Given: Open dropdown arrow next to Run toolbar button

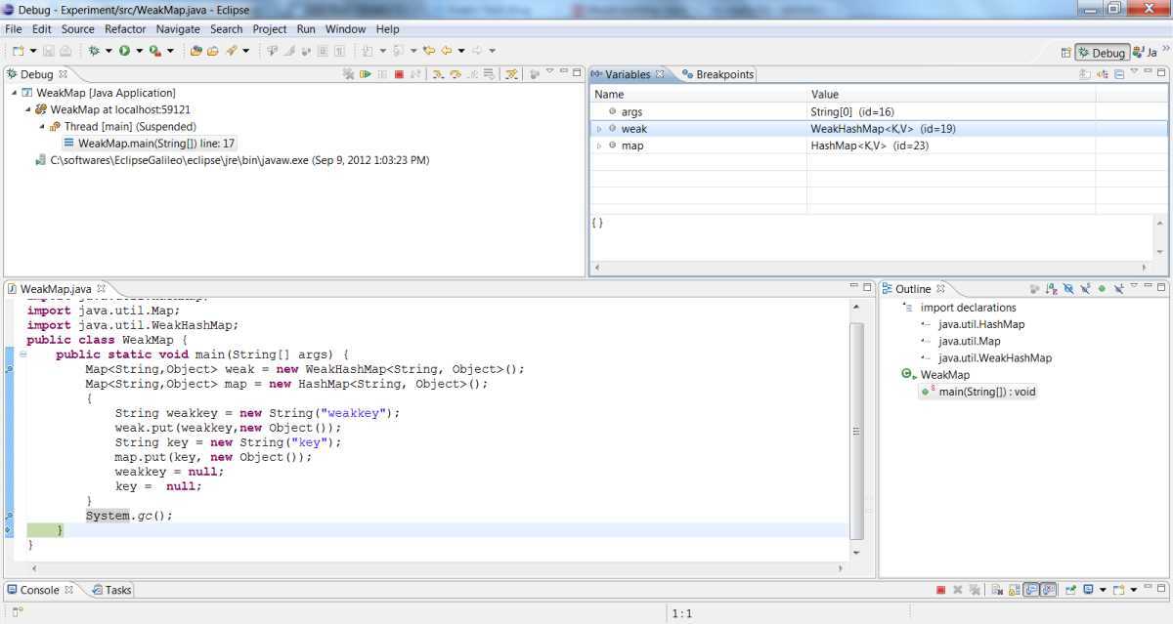Looking at the screenshot, I should click(x=140, y=51).
